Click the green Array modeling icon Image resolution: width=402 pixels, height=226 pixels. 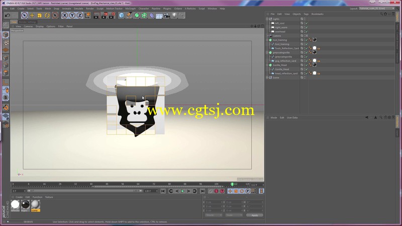pos(144,16)
